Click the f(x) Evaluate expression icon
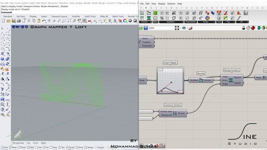Screen dimensions: 267x150 [201, 13]
